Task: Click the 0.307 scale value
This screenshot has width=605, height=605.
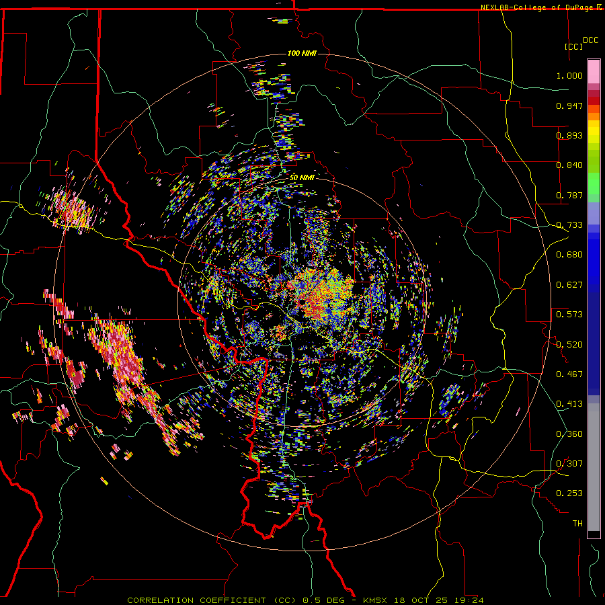Action: (x=569, y=464)
